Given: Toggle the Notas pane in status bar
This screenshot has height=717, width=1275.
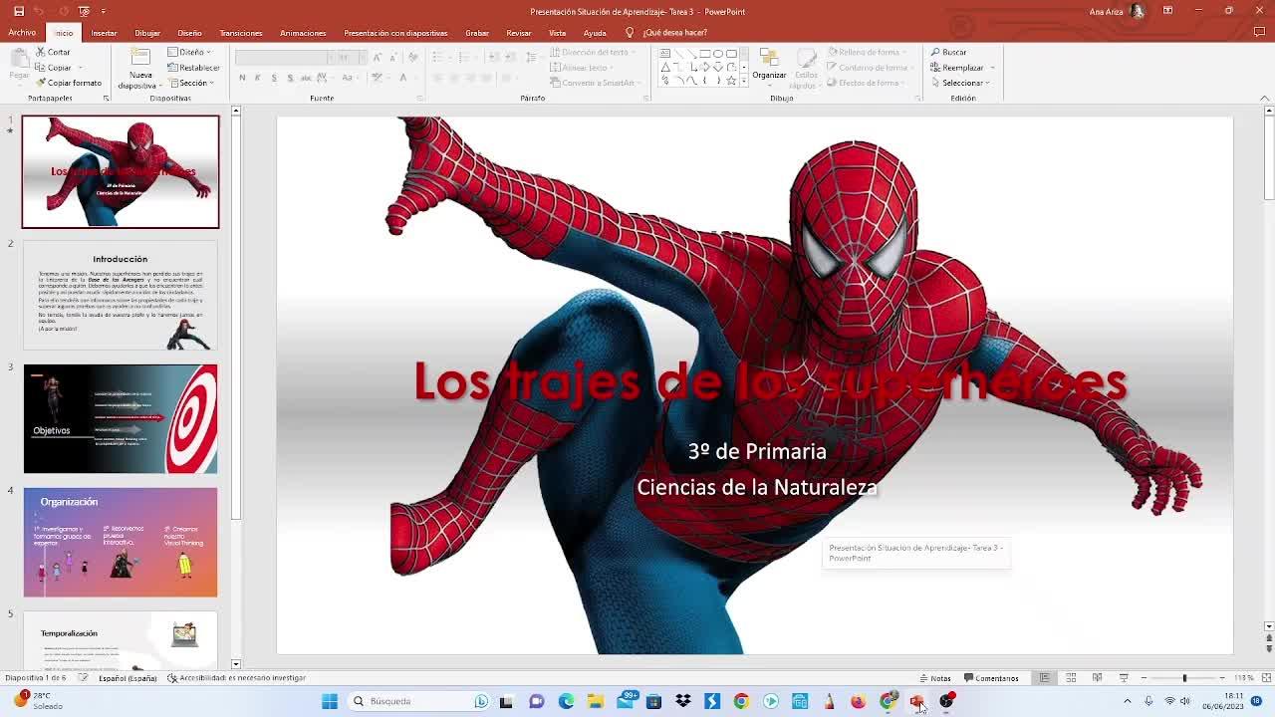Looking at the screenshot, I should pyautogui.click(x=935, y=678).
